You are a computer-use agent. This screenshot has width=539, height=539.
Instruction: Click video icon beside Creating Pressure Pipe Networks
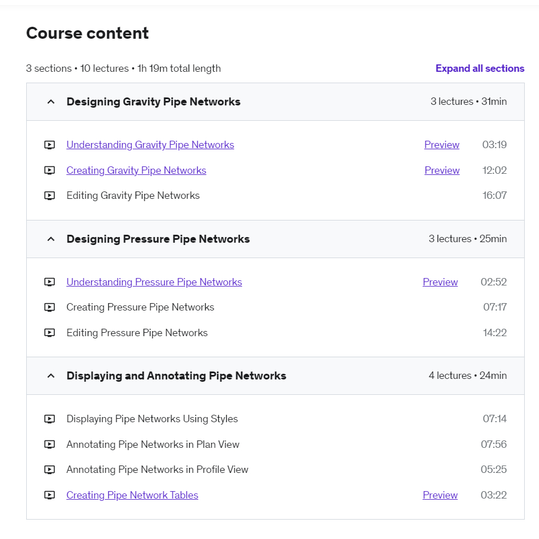point(50,307)
